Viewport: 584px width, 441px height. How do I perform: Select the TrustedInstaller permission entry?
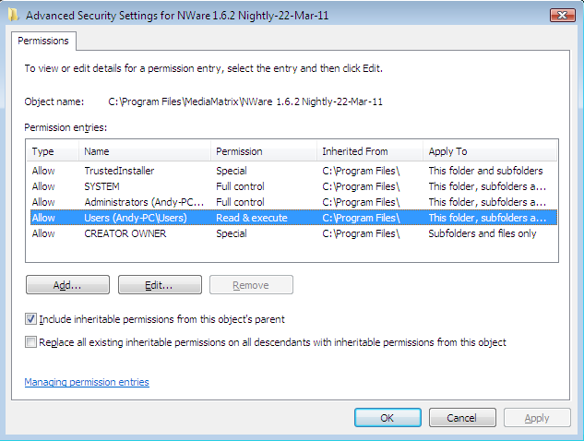coord(293,171)
